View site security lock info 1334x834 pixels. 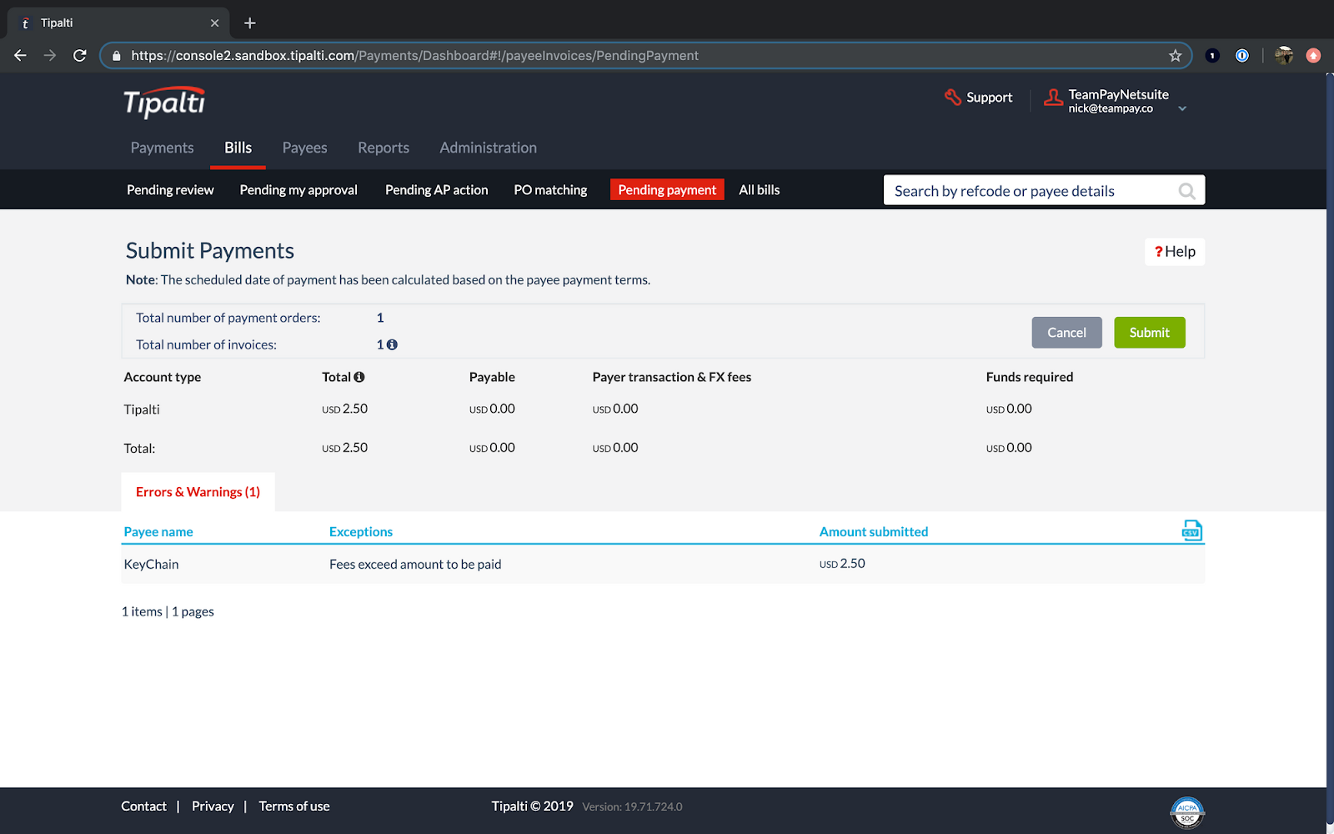click(x=117, y=56)
